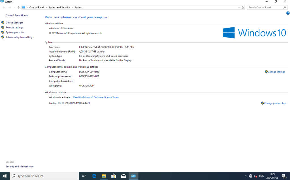
Task: Click the up-arrow to go to parent folder
Action: [18, 8]
